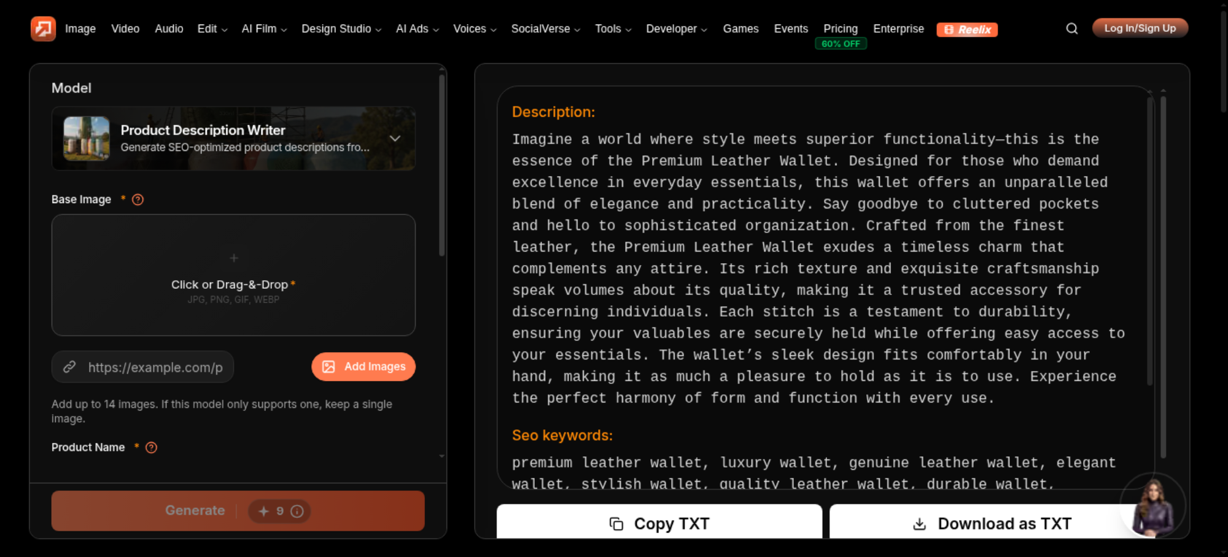Image resolution: width=1228 pixels, height=557 pixels.
Task: Open the Enterprise page
Action: 898,29
